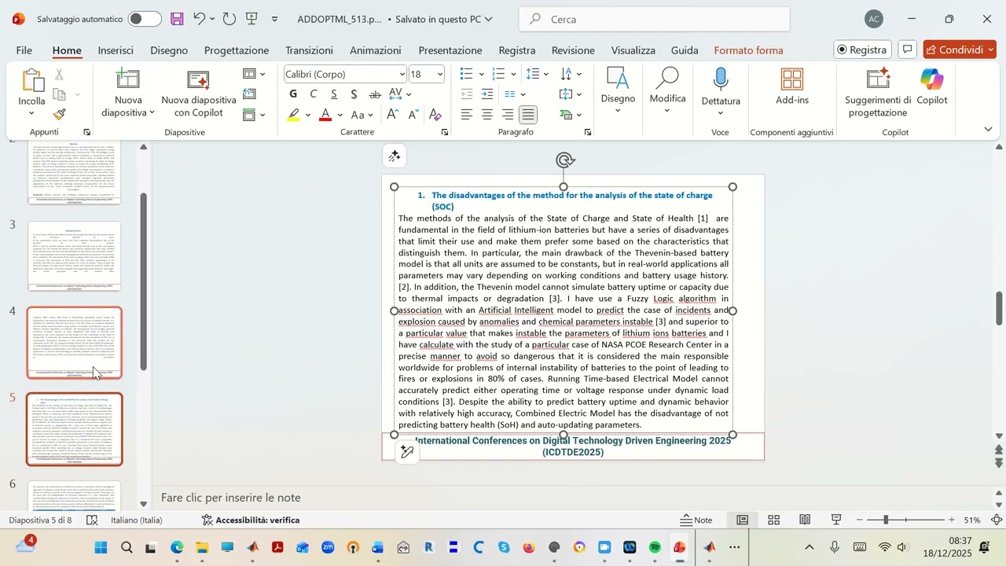The image size is (1006, 566).
Task: Open text direction options
Action: coord(571,74)
